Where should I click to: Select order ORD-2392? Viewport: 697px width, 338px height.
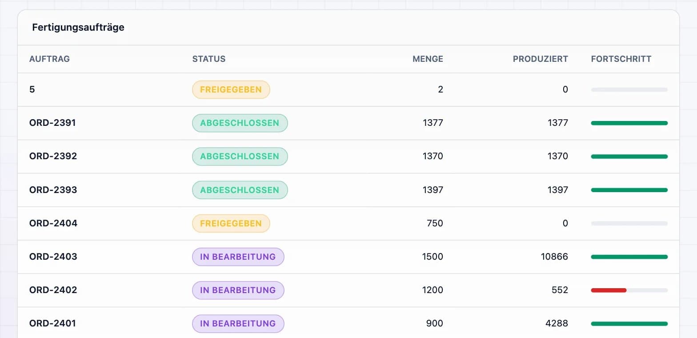[53, 156]
